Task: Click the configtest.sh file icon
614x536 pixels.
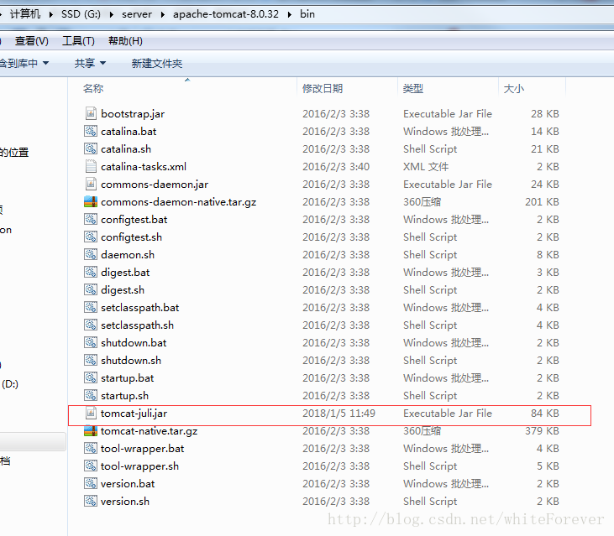Action: 91,237
